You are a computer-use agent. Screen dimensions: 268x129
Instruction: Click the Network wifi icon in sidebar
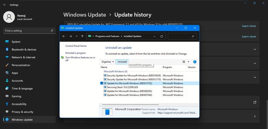(7, 57)
